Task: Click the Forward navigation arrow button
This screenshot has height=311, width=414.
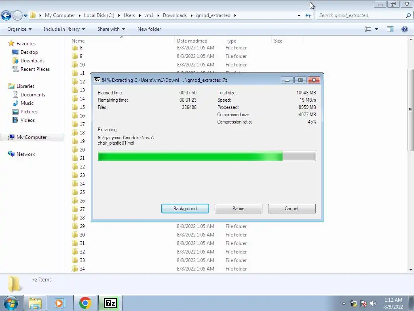Action: point(17,16)
